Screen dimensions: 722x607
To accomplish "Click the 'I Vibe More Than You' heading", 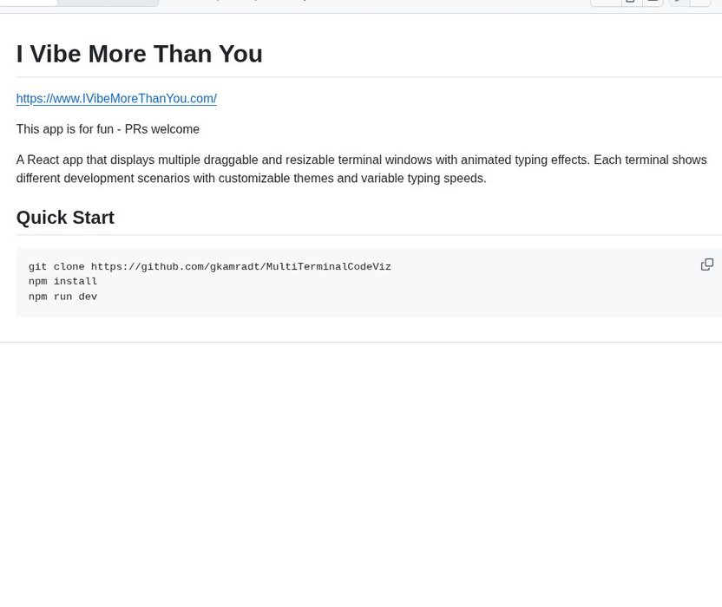I will pyautogui.click(x=140, y=54).
